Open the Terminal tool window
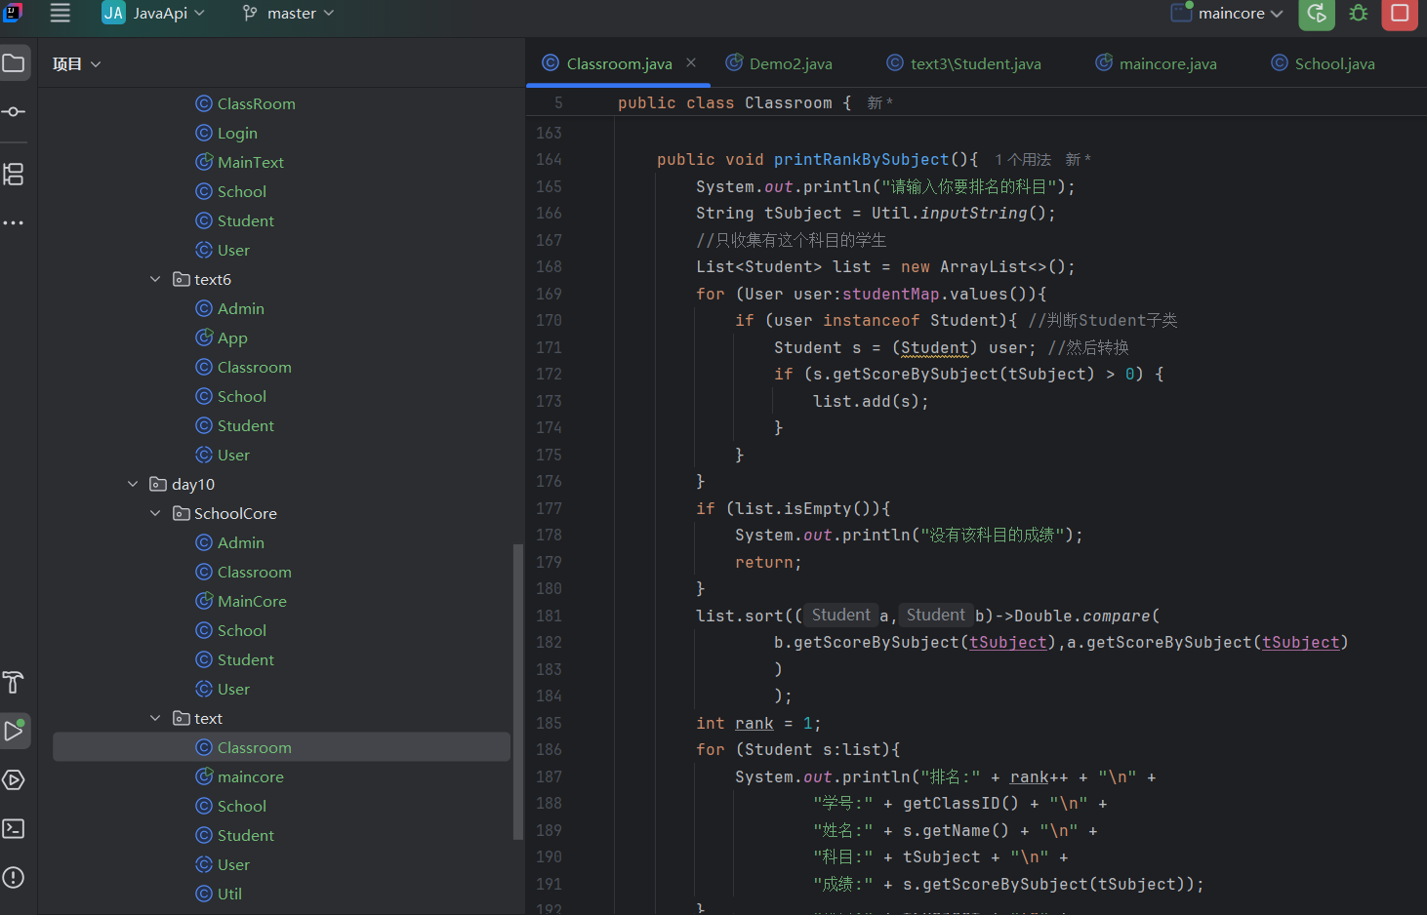 tap(14, 828)
